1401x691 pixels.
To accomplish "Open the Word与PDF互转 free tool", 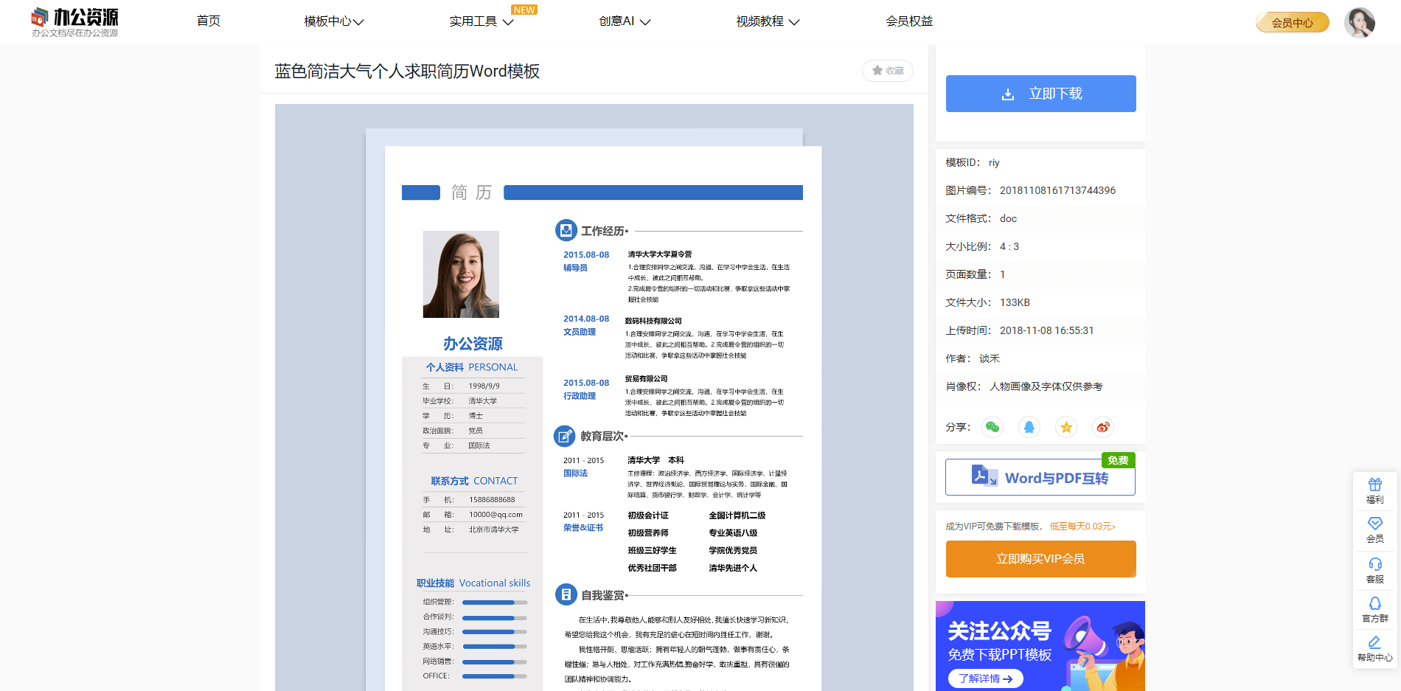I will click(x=1040, y=478).
